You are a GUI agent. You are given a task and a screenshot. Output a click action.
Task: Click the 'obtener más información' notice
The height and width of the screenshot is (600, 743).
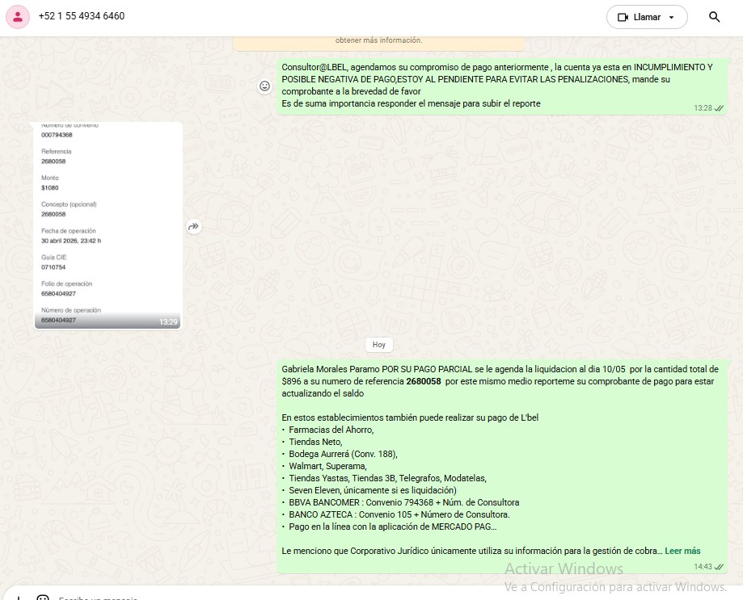(x=378, y=40)
